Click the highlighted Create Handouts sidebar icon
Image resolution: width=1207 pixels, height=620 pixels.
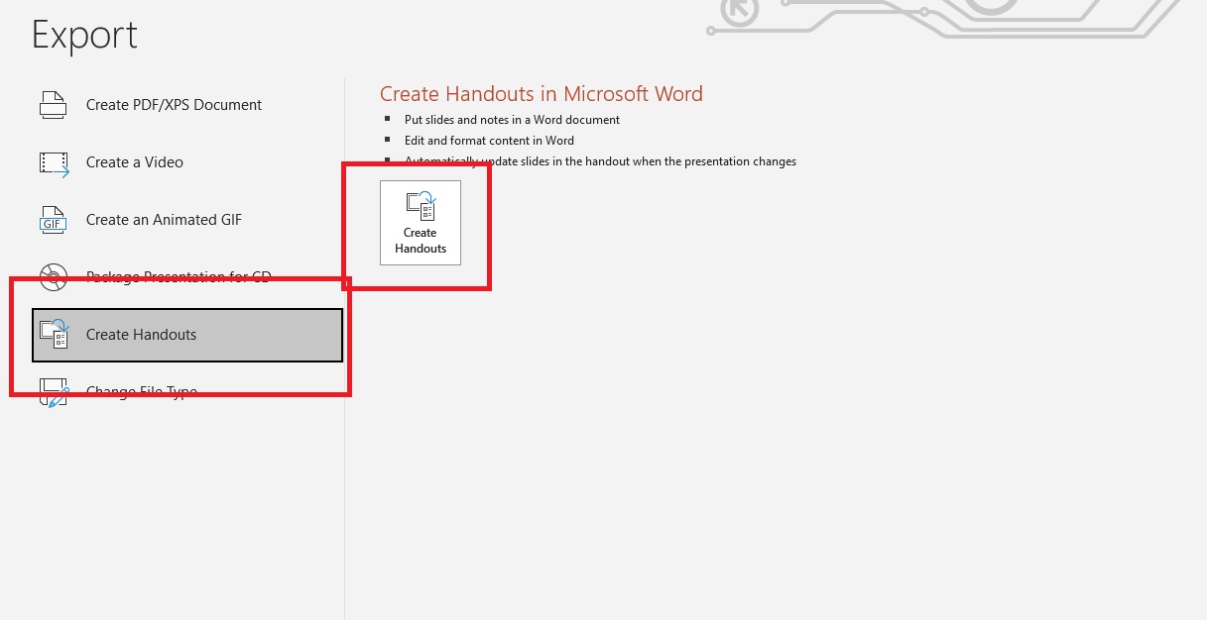[53, 335]
